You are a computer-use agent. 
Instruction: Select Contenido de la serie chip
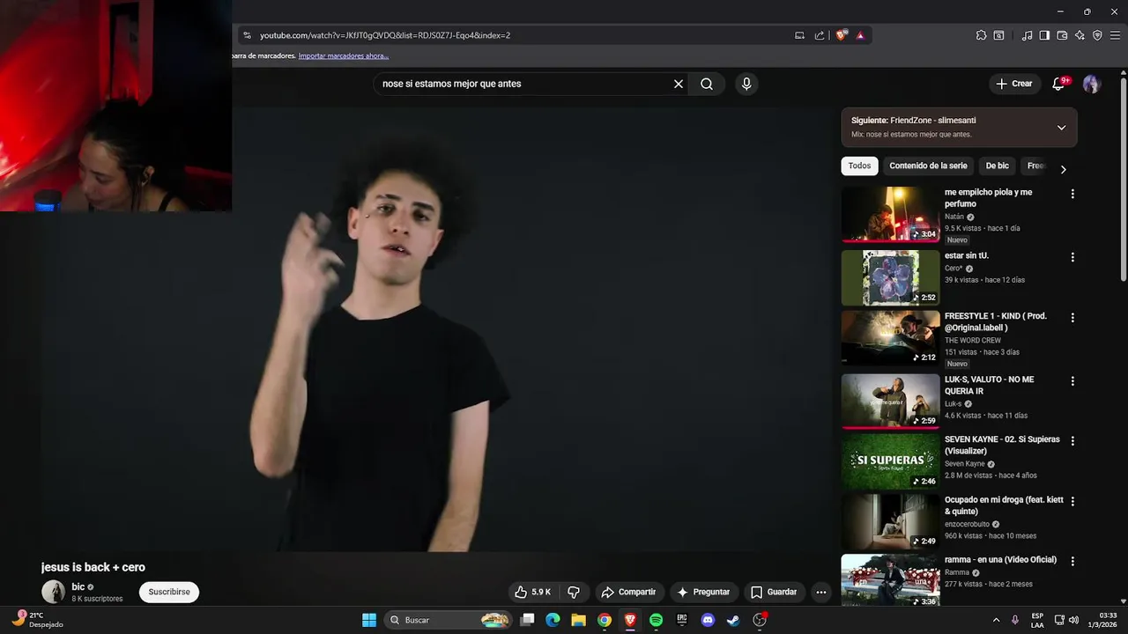[928, 166]
